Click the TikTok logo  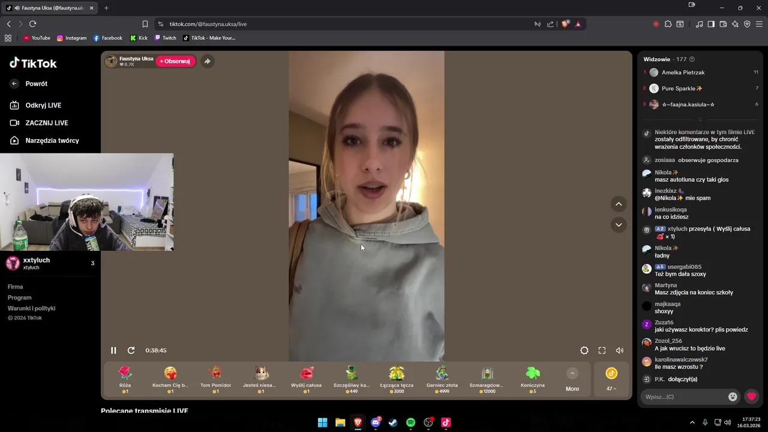[x=33, y=63]
